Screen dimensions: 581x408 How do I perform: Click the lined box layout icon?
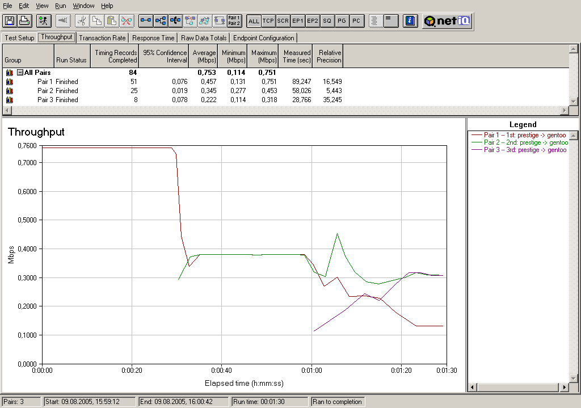[x=390, y=21]
